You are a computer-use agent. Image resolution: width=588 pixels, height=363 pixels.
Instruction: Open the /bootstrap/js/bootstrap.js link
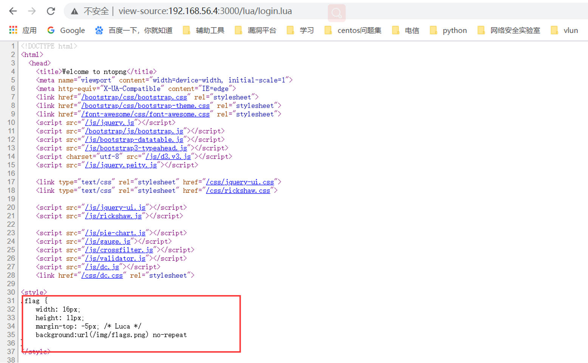tap(134, 131)
